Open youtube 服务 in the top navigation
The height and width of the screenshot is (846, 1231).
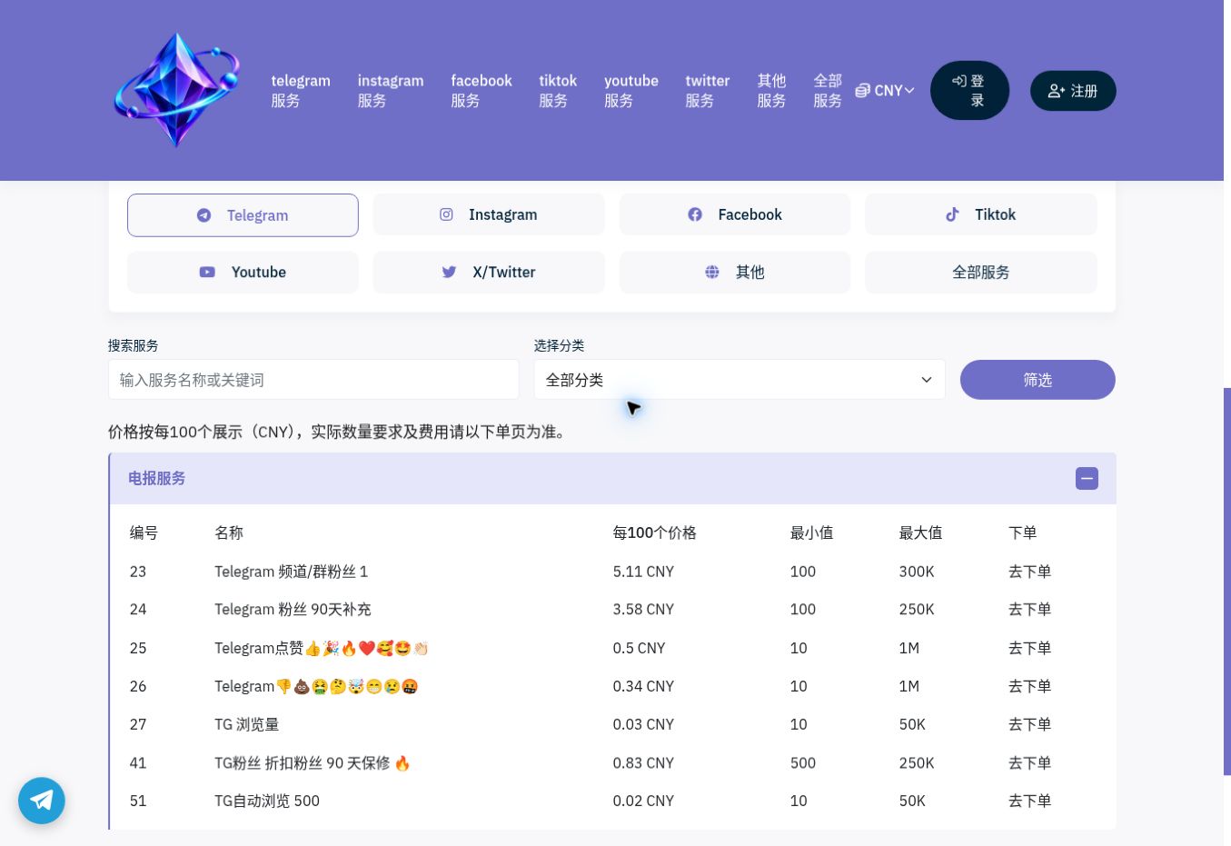[x=631, y=91]
